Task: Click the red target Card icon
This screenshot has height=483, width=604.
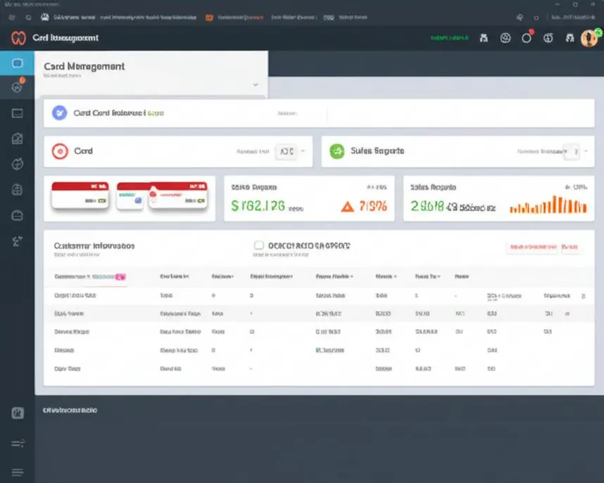Action: pyautogui.click(x=60, y=151)
